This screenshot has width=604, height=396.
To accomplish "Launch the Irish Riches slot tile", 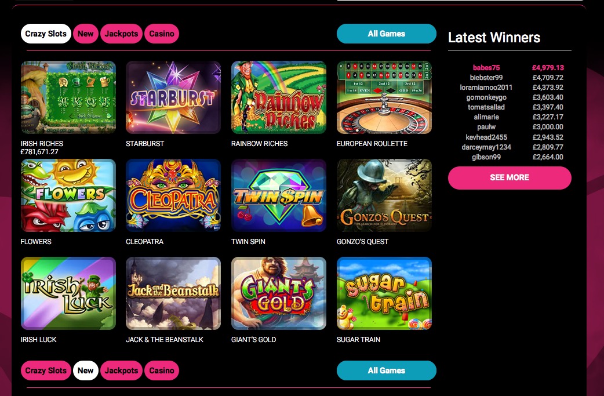I will [68, 97].
